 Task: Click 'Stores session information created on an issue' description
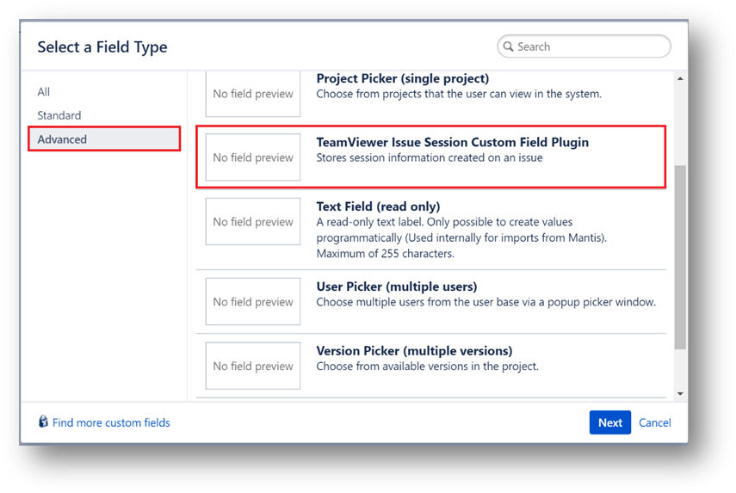pyautogui.click(x=430, y=158)
